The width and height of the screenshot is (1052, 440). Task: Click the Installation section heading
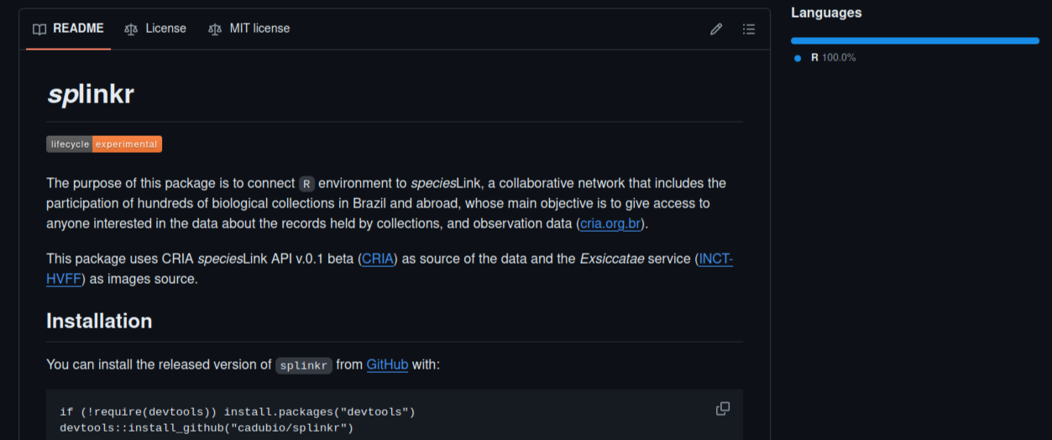tap(99, 322)
